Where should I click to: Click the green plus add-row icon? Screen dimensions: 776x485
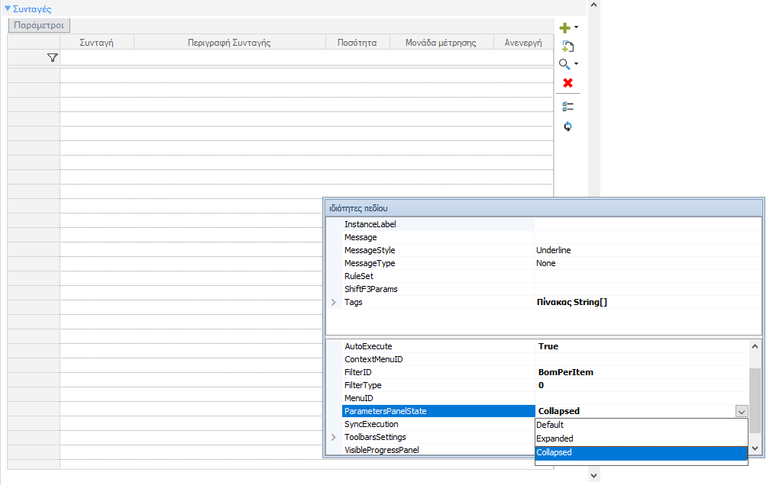[x=564, y=28]
